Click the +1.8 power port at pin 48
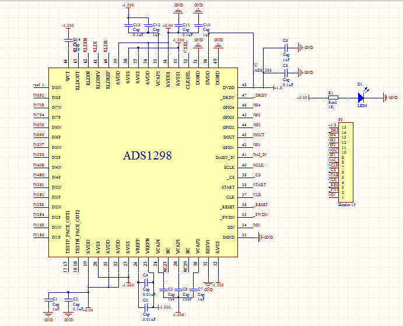Screen dimensions: 403x326 point(278,88)
